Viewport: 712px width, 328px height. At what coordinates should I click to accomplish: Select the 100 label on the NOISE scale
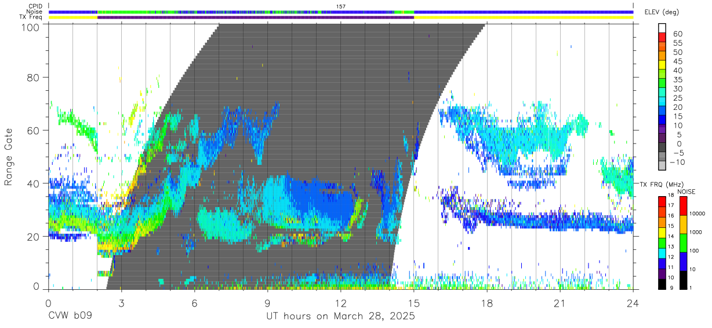pyautogui.click(x=694, y=250)
